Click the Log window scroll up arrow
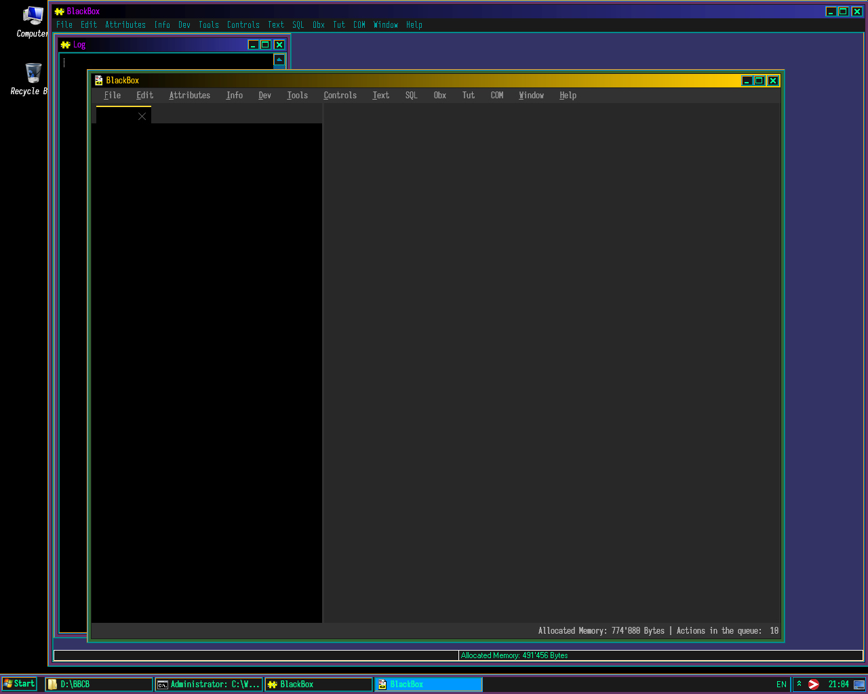Screen dimensions: 868x694 [279, 60]
